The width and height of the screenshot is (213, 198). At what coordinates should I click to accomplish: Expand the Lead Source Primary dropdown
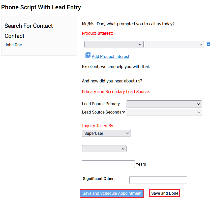pos(164,104)
